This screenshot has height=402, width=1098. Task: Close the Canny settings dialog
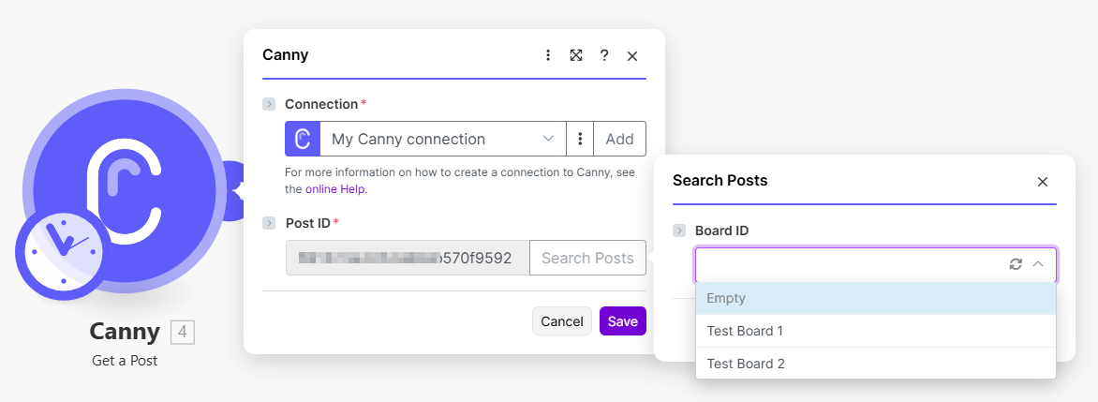pos(632,56)
